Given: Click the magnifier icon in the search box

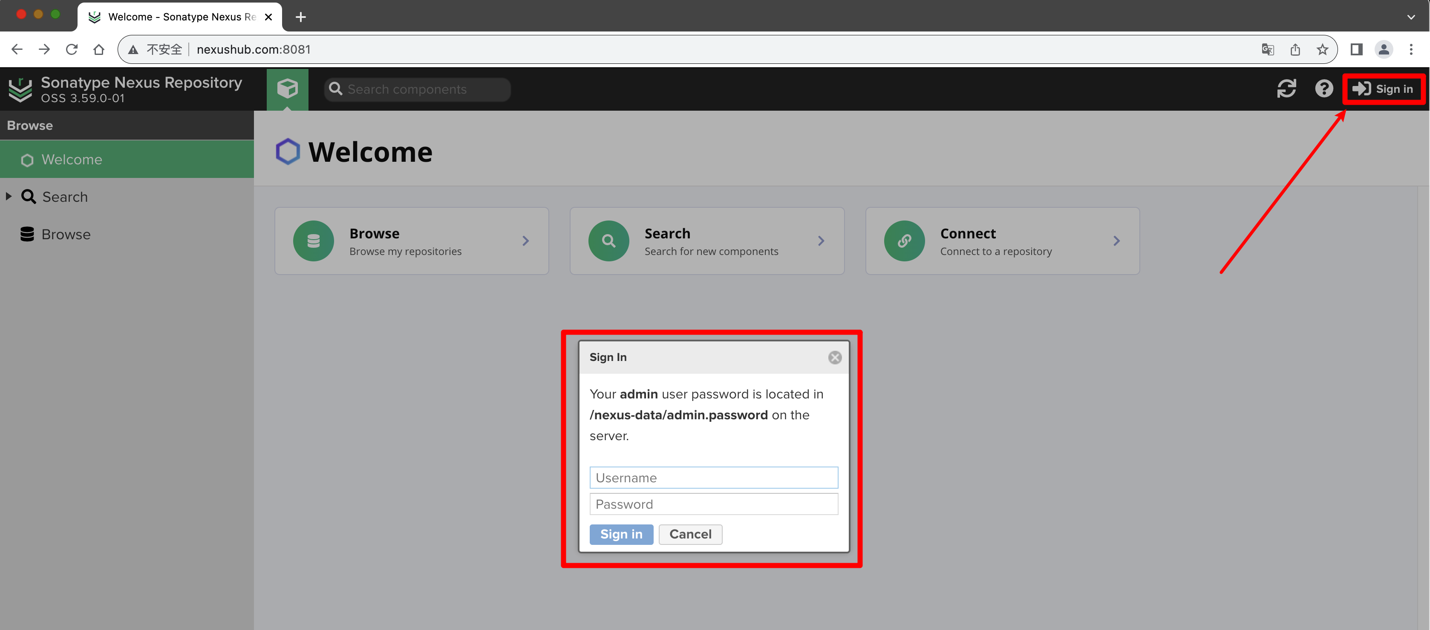Looking at the screenshot, I should point(335,89).
